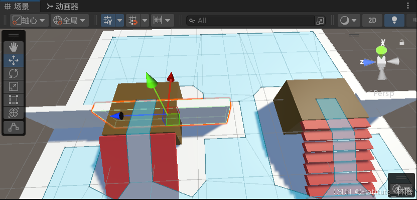Toggle the Persp projection label
This screenshot has width=417, height=200.
[x=383, y=94]
